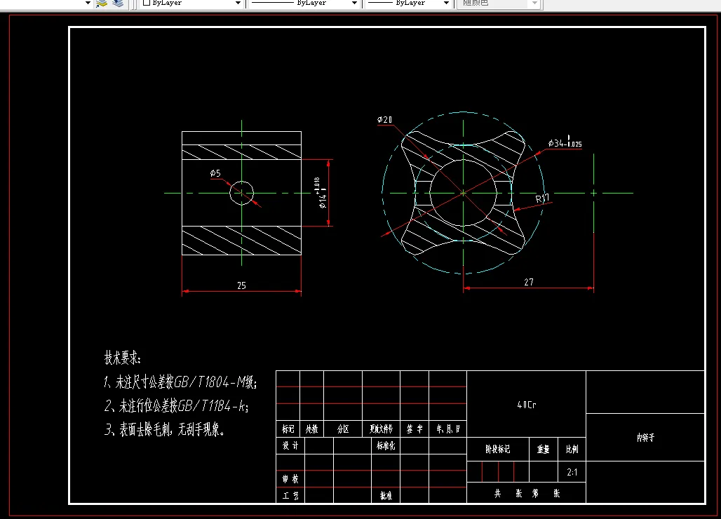721x519 pixels.
Task: Select the 批准 title block cell
Action: tap(386, 496)
